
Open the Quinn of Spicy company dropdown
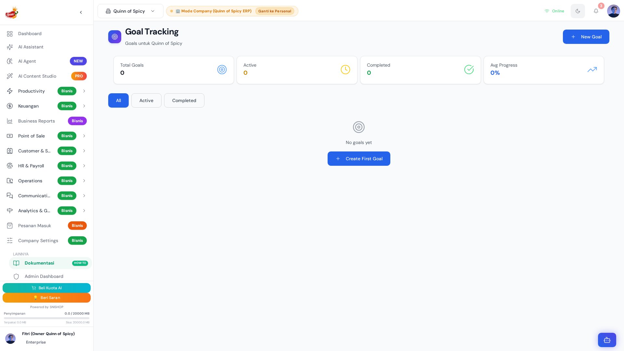(130, 11)
